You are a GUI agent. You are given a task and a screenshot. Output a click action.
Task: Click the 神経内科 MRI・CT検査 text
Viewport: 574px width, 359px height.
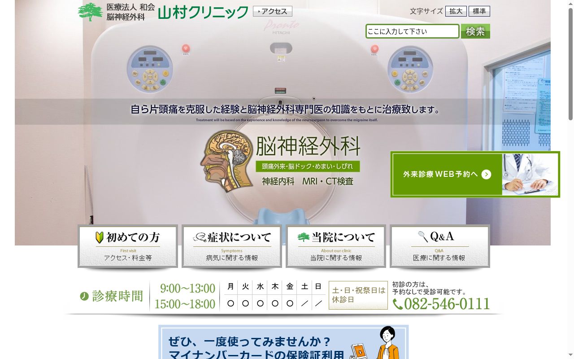(308, 181)
